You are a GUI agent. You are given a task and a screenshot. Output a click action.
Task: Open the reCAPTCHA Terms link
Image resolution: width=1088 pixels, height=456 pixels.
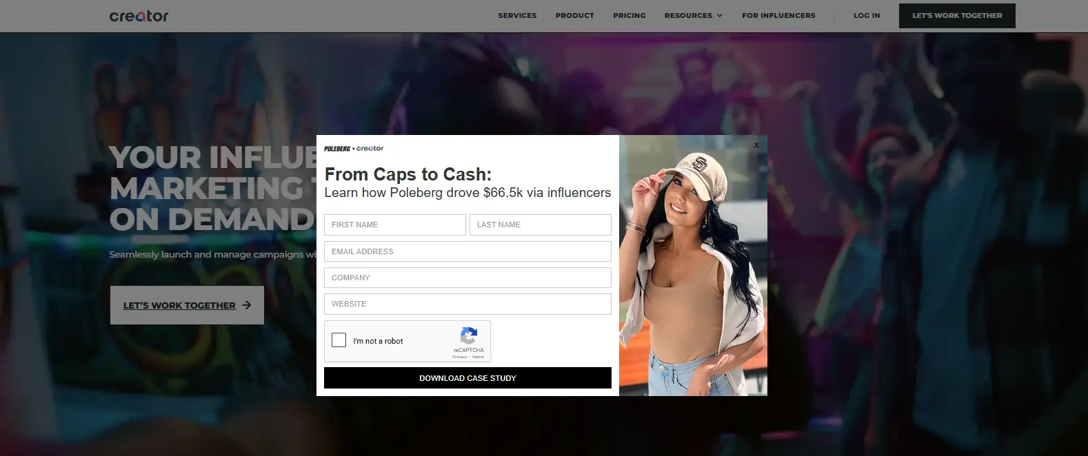click(x=478, y=357)
